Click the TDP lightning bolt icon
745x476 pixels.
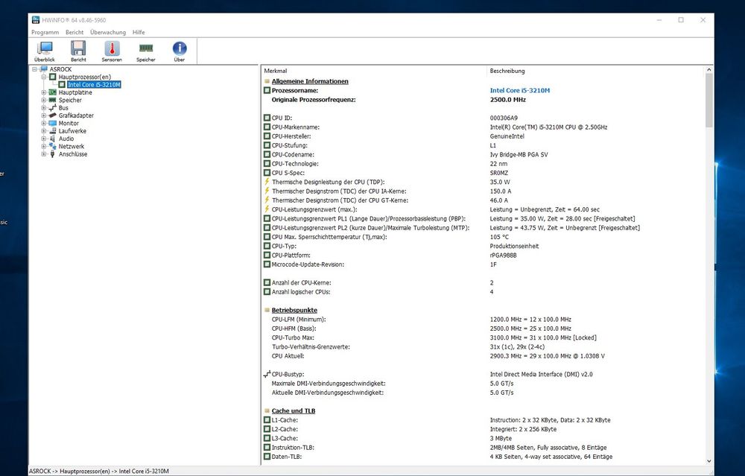click(267, 182)
